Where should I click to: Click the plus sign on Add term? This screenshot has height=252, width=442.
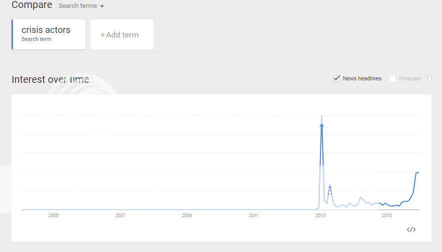pyautogui.click(x=102, y=35)
